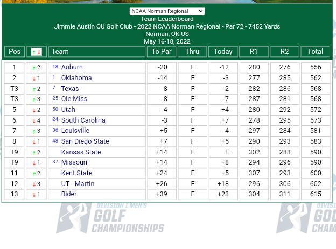Open Kansas State team page
Image resolution: width=336 pixels, height=249 pixels.
81,152
